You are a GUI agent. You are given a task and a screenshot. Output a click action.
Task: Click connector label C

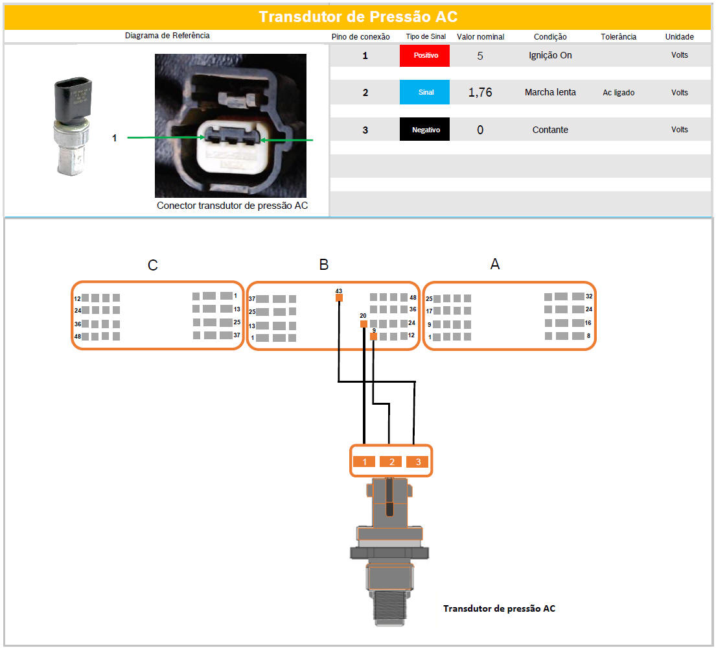(153, 265)
